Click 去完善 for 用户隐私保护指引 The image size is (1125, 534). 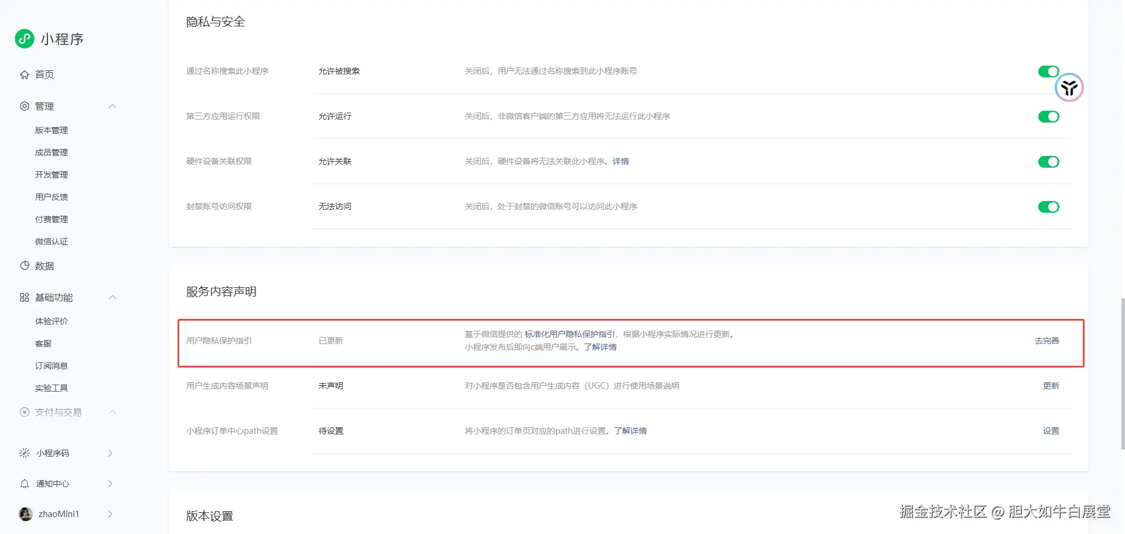[x=1047, y=341]
